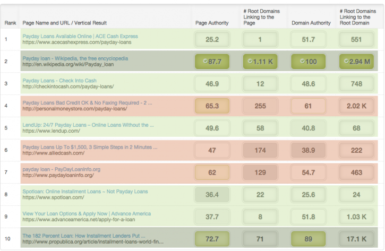The image size is (385, 251).
Task: Click the 51.8 Domain Authority value
Action: [309, 217]
